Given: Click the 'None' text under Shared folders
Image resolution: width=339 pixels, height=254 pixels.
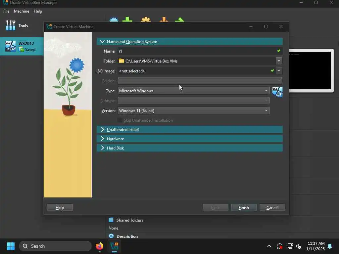Looking at the screenshot, I should (113, 228).
